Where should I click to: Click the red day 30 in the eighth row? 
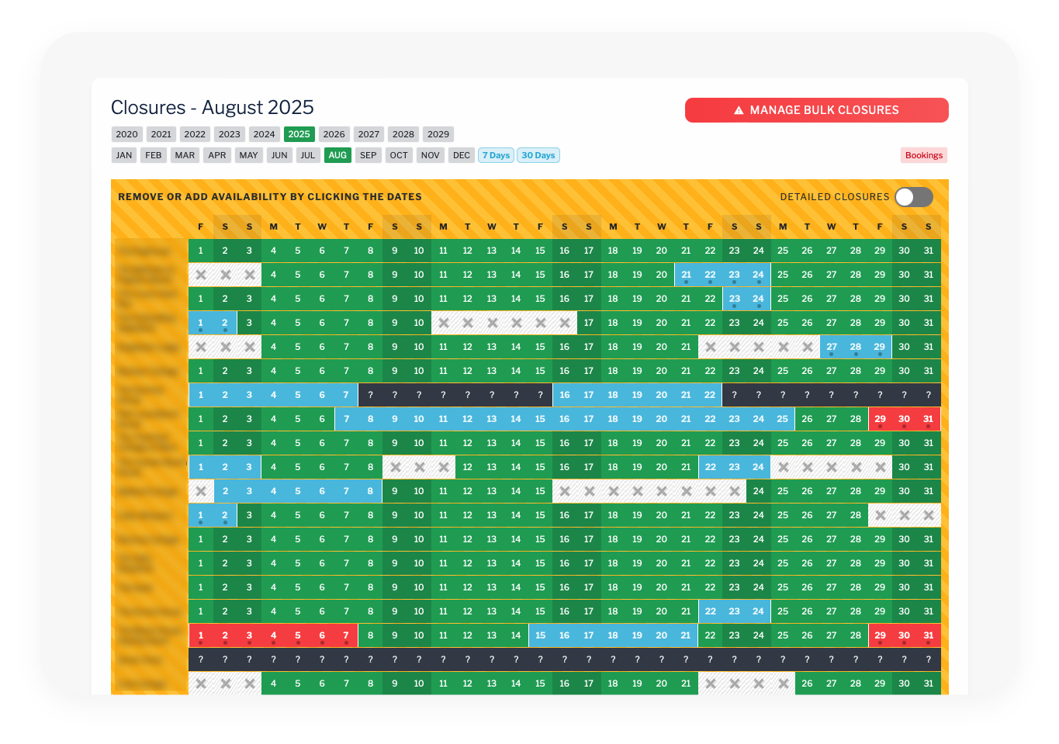tap(905, 419)
